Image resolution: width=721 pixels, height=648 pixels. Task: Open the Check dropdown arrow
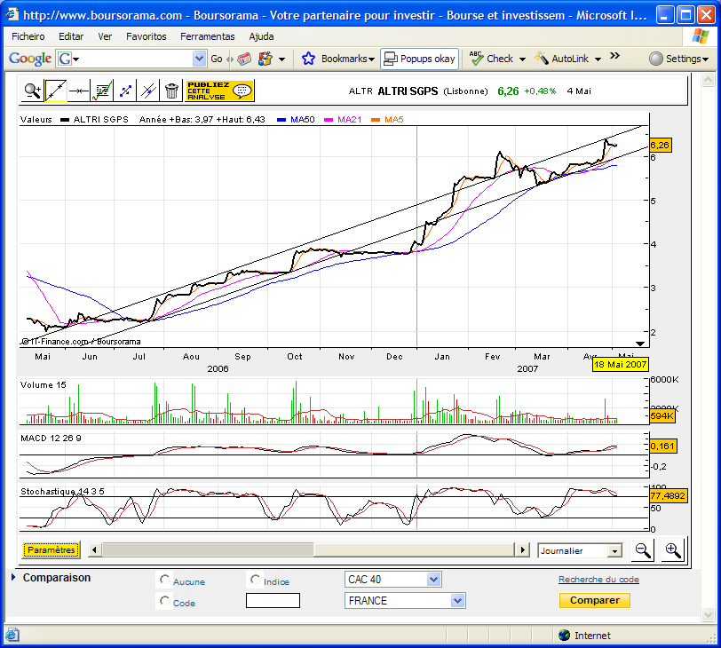[x=522, y=59]
